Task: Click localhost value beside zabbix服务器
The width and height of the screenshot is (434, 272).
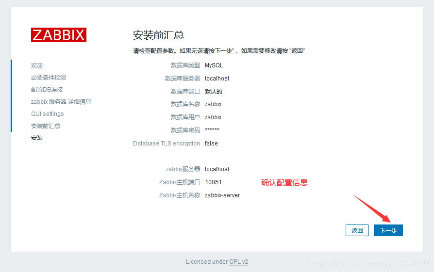Action: 217,169
